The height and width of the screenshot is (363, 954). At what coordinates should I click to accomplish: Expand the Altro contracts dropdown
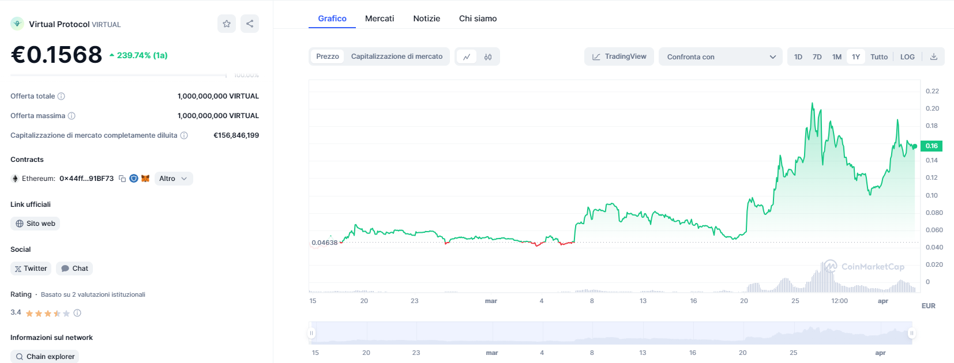(173, 179)
